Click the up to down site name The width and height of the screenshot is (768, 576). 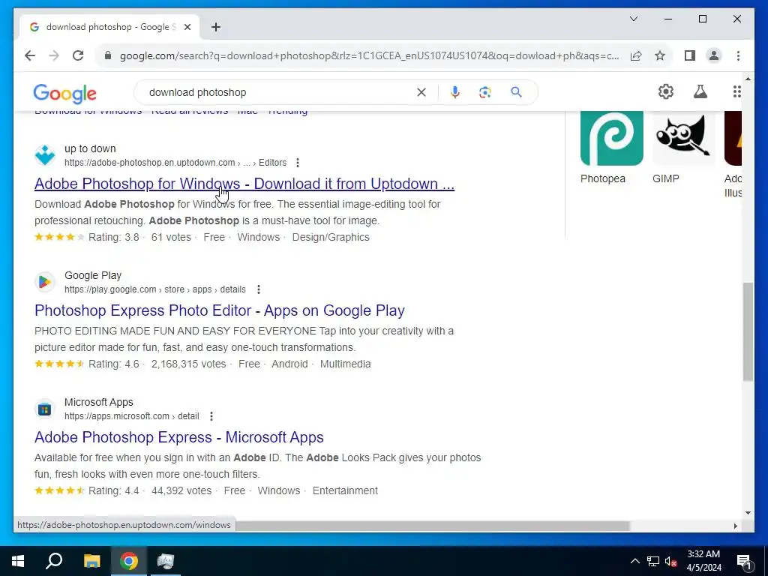coord(90,149)
